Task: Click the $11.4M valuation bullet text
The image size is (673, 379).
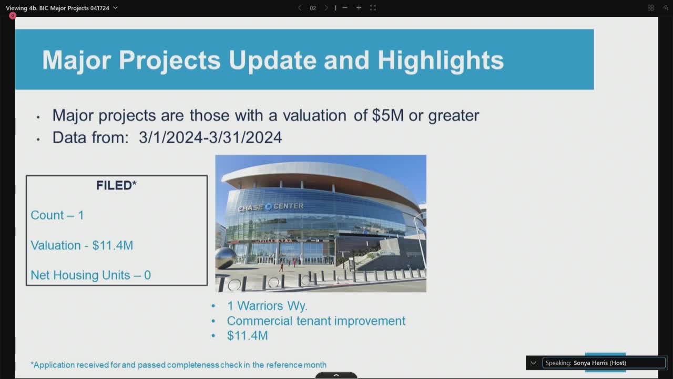Action: click(247, 335)
